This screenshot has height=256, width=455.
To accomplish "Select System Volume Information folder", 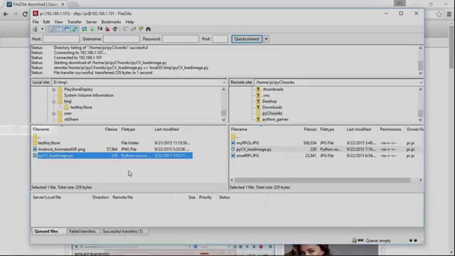I will coord(89,95).
